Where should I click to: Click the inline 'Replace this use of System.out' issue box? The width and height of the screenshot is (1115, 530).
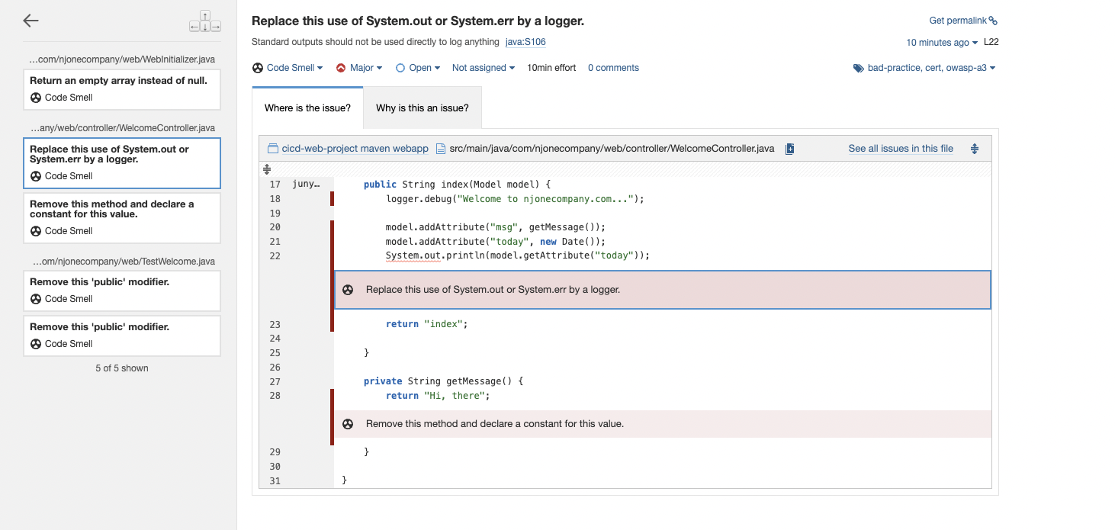[663, 290]
